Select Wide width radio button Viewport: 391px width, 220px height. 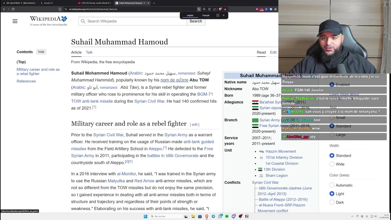tap(332, 164)
